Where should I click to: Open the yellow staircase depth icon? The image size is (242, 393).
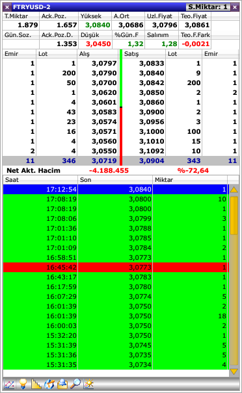36,384
